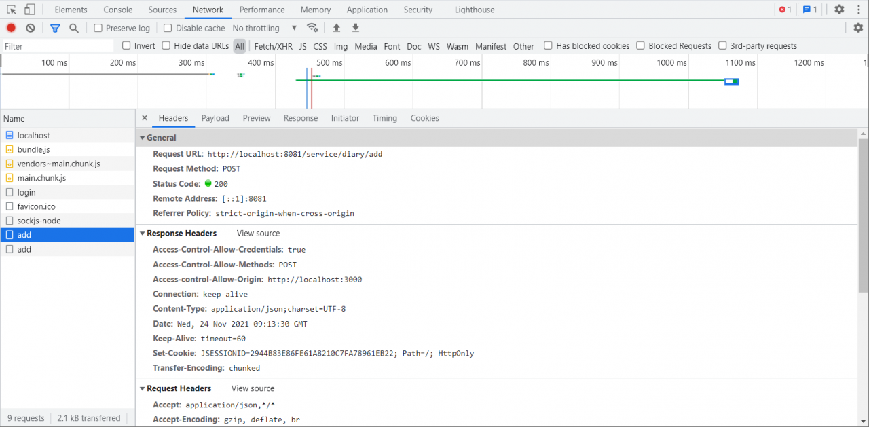The height and width of the screenshot is (427, 869).
Task: Open the Security panel
Action: coord(418,10)
